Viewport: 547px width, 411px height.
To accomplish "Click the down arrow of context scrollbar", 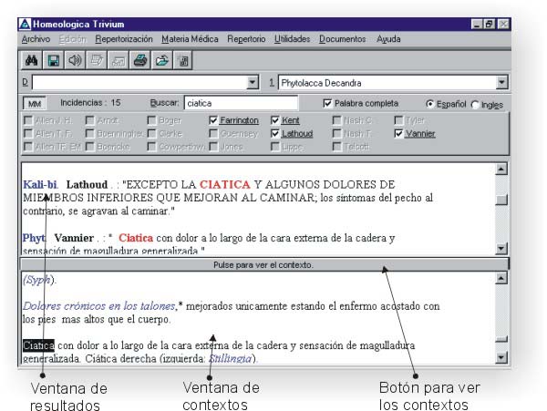I will 501,357.
